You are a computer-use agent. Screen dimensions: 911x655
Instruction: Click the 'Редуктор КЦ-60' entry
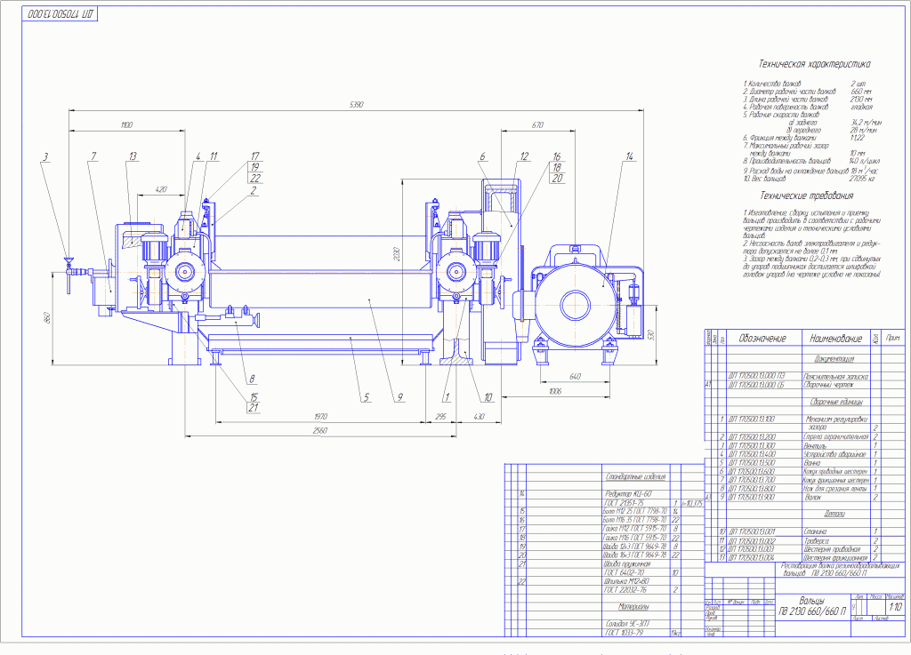pyautogui.click(x=628, y=494)
